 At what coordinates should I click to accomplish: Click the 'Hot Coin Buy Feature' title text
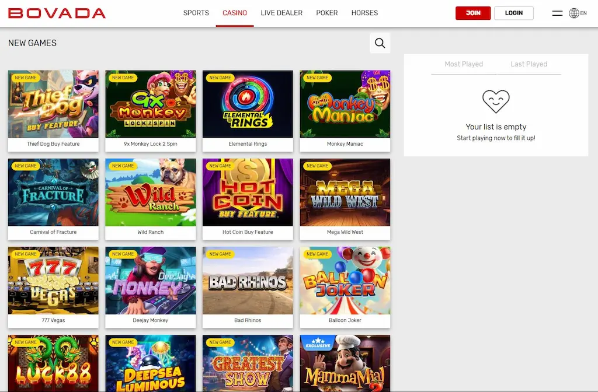pyautogui.click(x=248, y=232)
